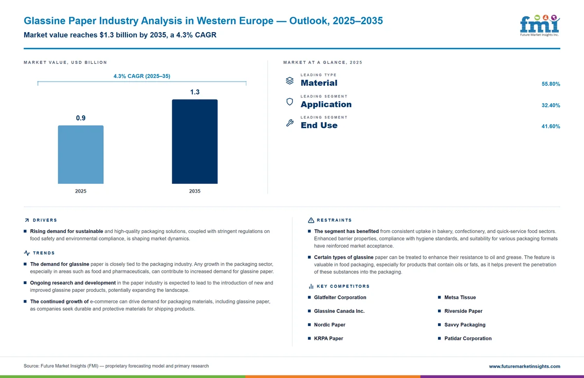The image size is (584, 378).
Task: Select the 0.9 value above 2025 bar
Action: pos(81,118)
